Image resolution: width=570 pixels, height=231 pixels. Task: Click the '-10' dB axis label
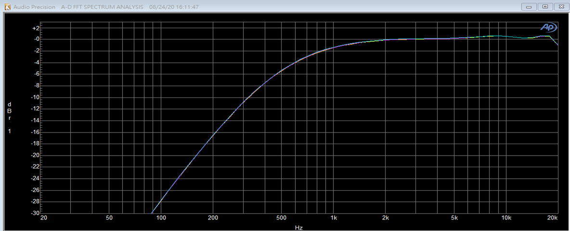coord(35,97)
